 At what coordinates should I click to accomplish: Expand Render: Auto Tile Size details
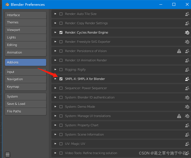[x=55, y=14]
